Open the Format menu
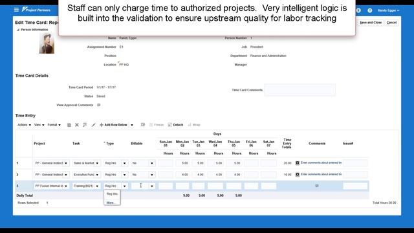This screenshot has width=414, height=233. [54, 125]
